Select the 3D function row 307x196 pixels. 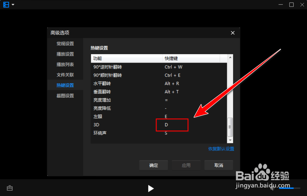click(159, 125)
